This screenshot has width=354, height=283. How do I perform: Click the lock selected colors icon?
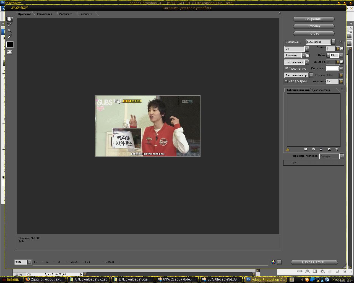click(x=321, y=149)
